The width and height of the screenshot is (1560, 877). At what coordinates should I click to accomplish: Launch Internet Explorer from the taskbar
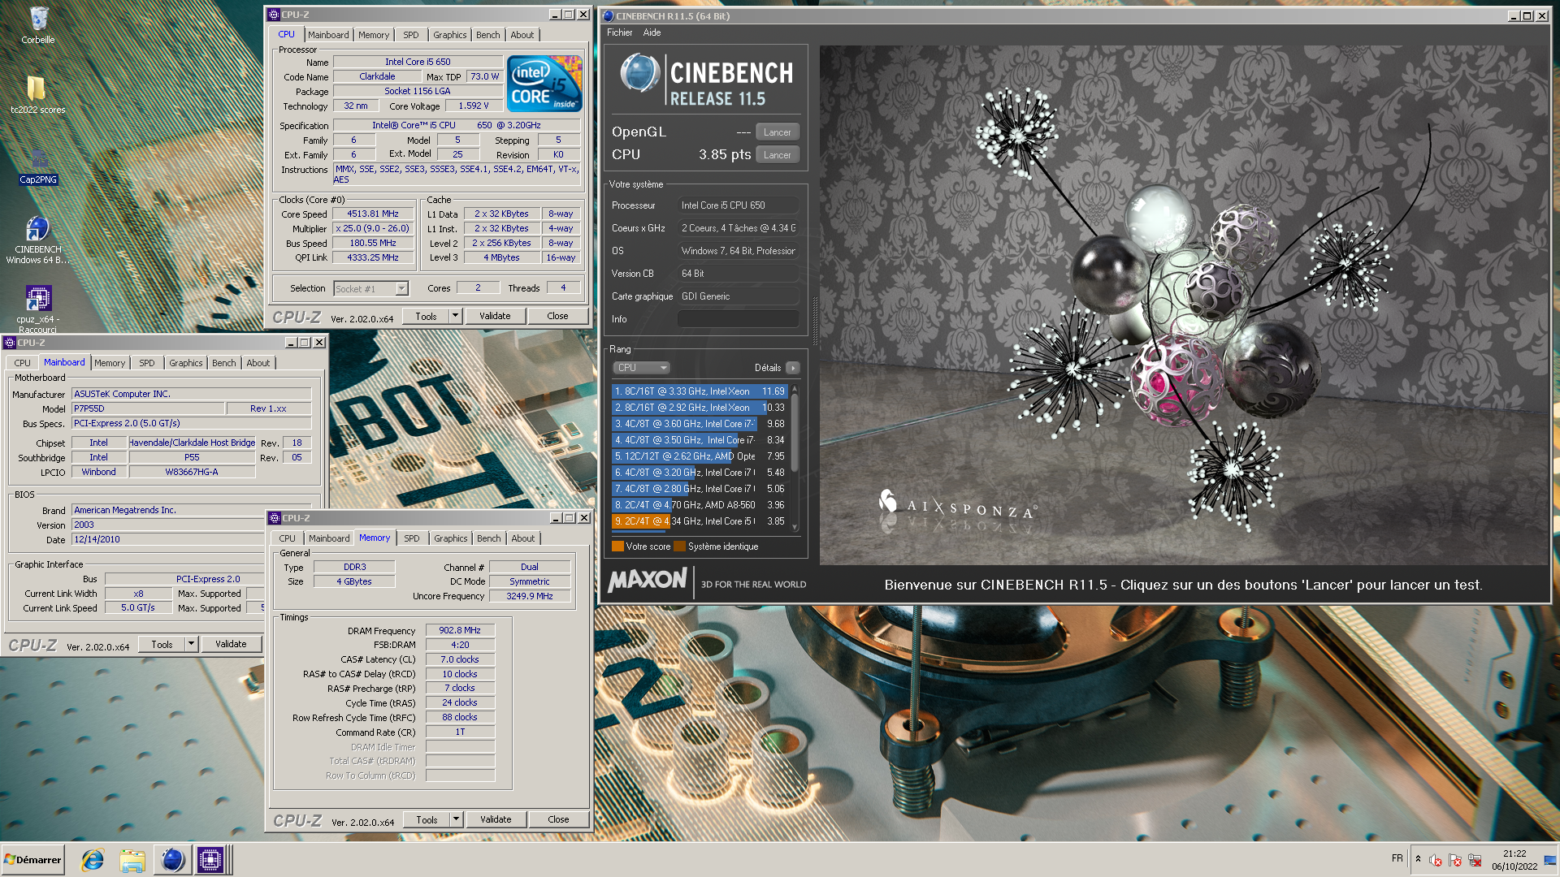(x=93, y=860)
